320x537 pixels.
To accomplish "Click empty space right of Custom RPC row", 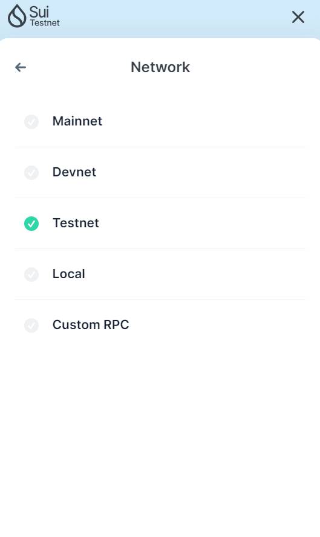I will pos(219,325).
